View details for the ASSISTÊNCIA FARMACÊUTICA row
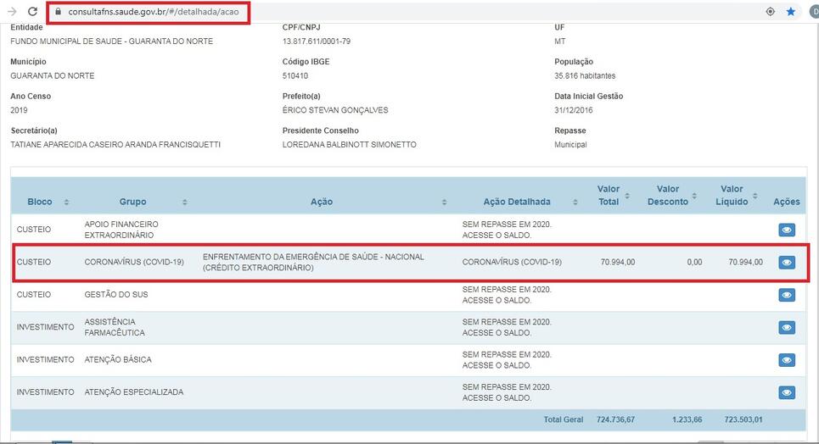 tap(787, 328)
